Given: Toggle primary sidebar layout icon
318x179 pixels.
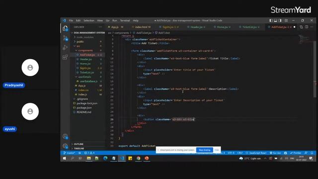Looking at the screenshot, I should pyautogui.click(x=271, y=20).
